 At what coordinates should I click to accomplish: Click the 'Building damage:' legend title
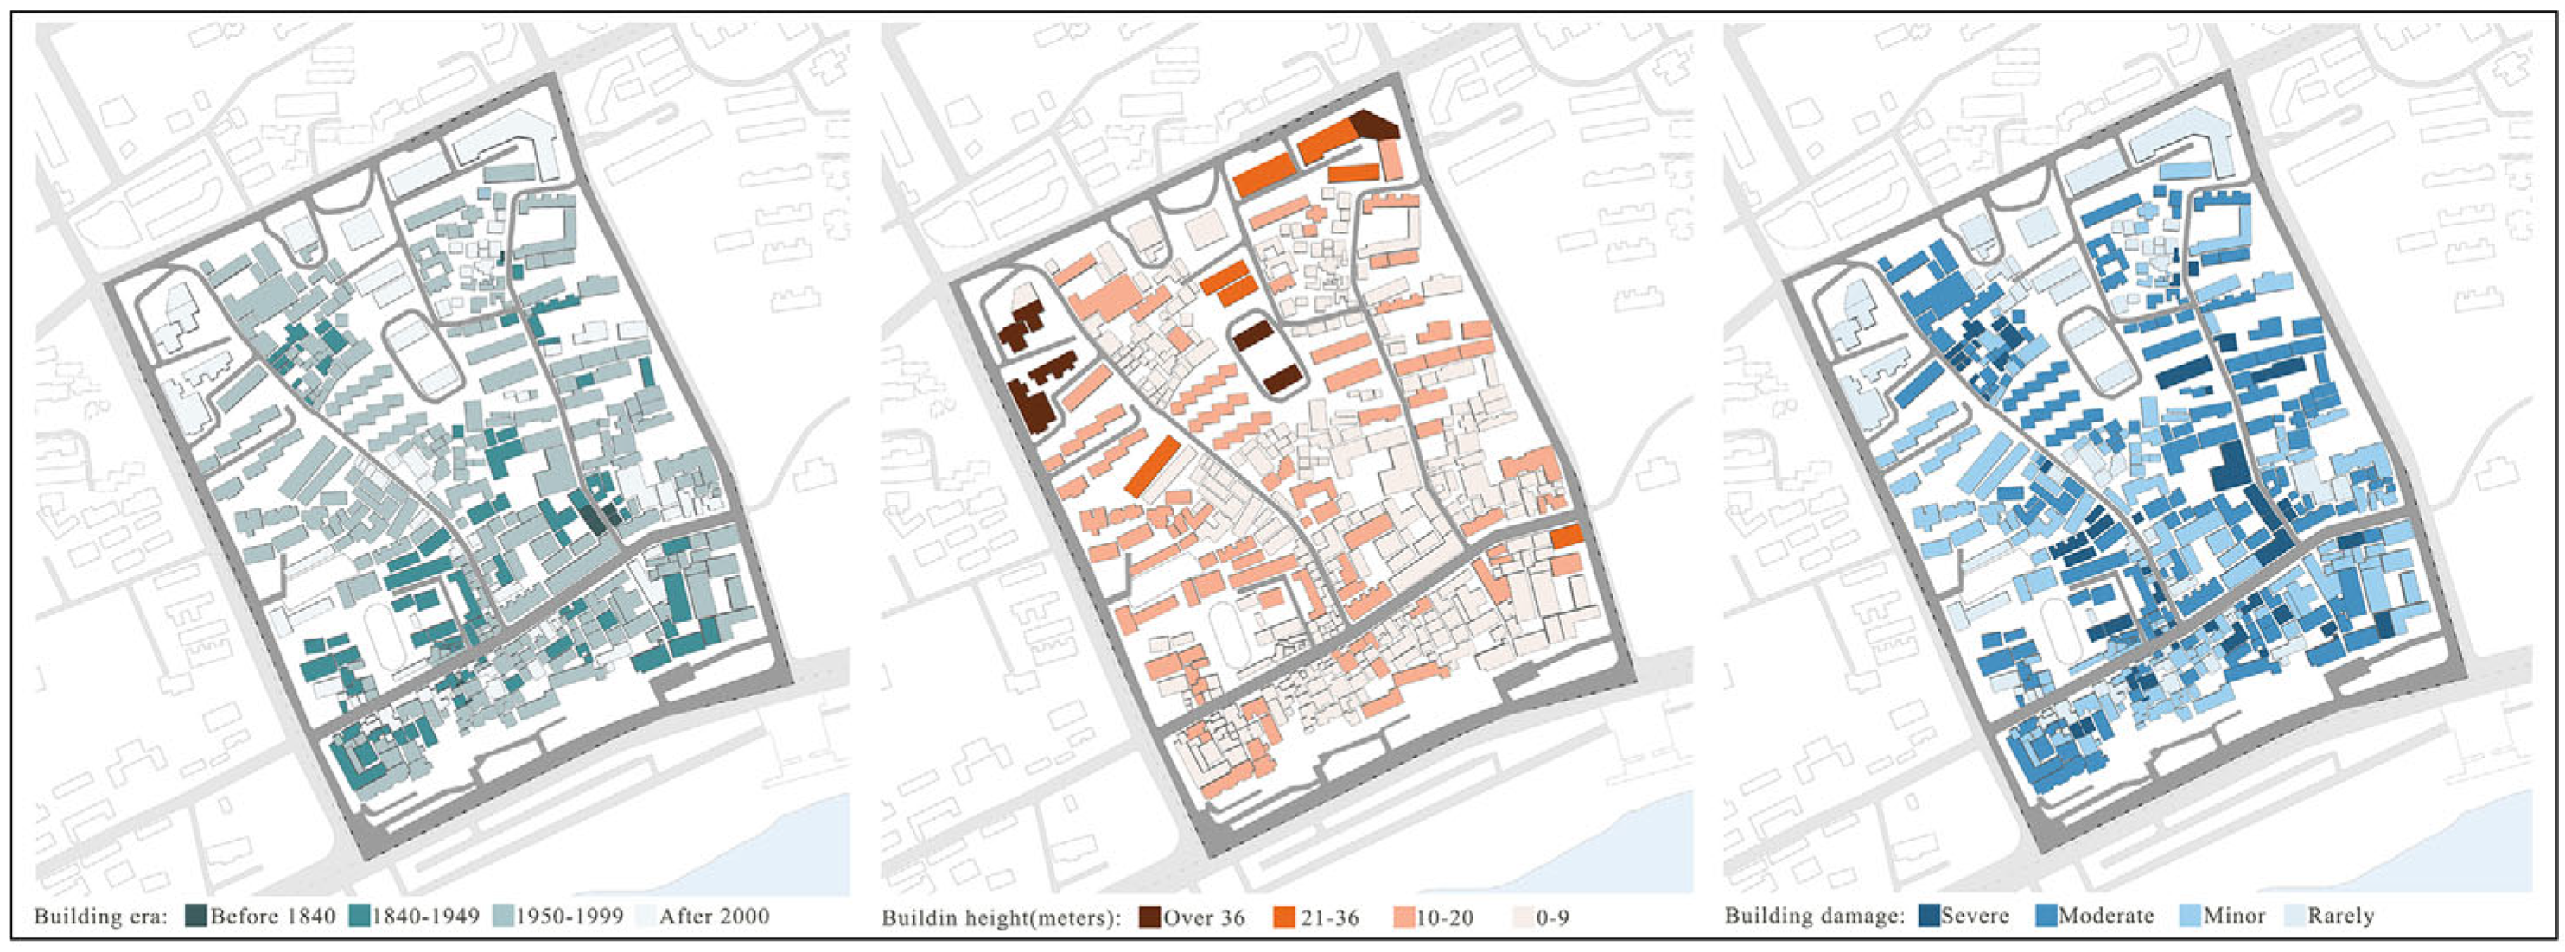coord(1815,917)
